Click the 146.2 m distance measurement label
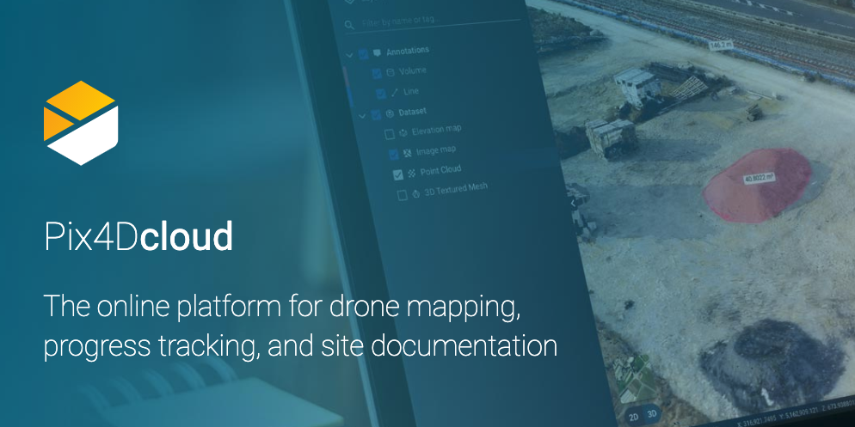Image resolution: width=855 pixels, height=427 pixels. (719, 44)
